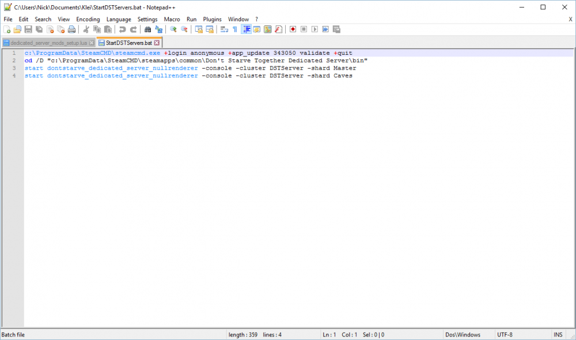Click the Print toolbar icon
Viewport: 576px width, 340px height.
(71, 29)
